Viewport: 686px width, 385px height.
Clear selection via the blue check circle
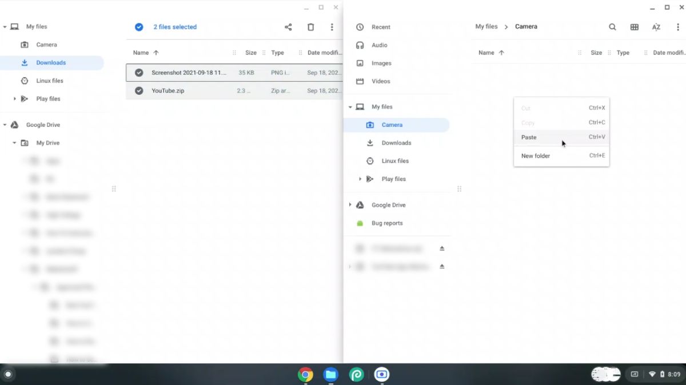pos(139,27)
